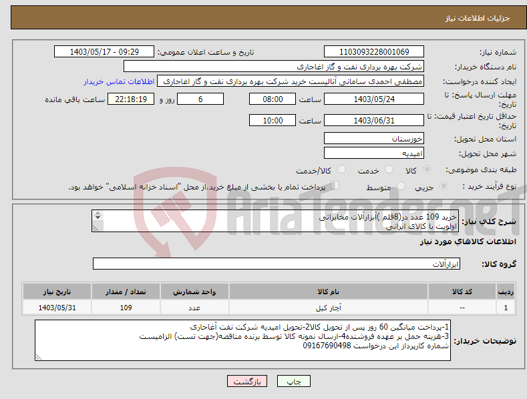Click the گروه کالا label

coord(499,264)
